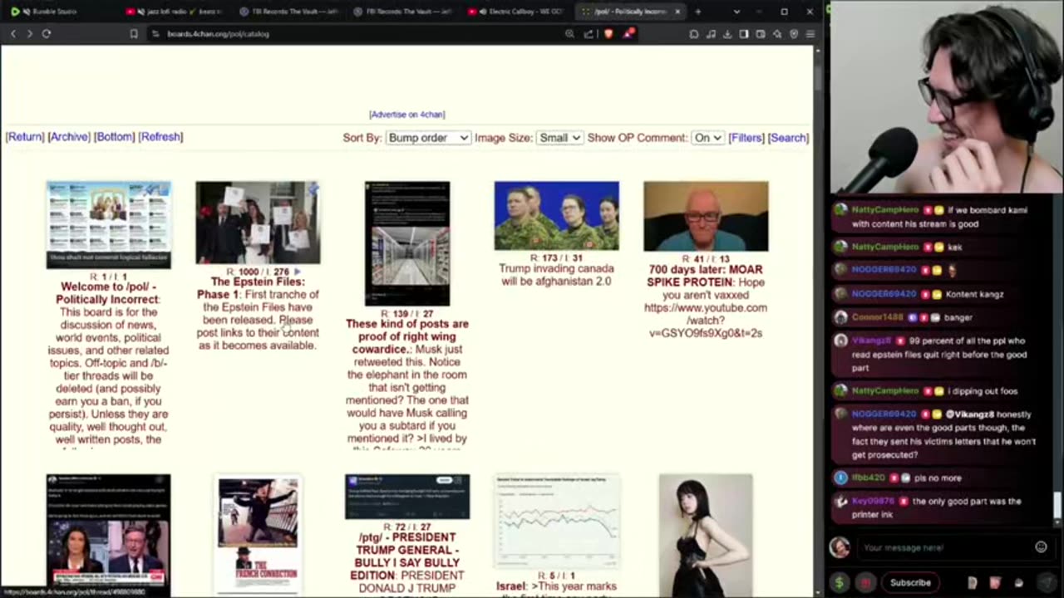Open the downloads icon in browser toolbar
This screenshot has width=1064, height=598.
click(x=727, y=34)
